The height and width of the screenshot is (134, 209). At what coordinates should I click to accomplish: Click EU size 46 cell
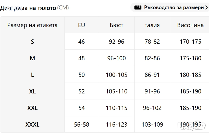(x=82, y=42)
